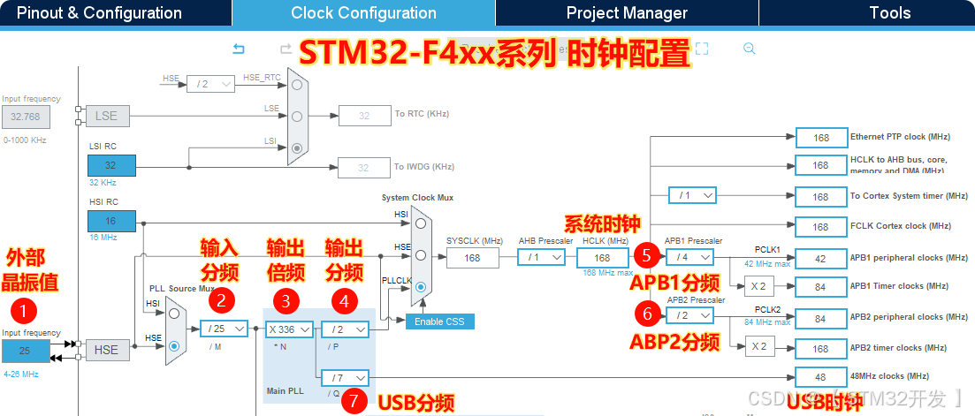Click the APB2 timer clocks value 168
The height and width of the screenshot is (416, 975).
(x=821, y=349)
